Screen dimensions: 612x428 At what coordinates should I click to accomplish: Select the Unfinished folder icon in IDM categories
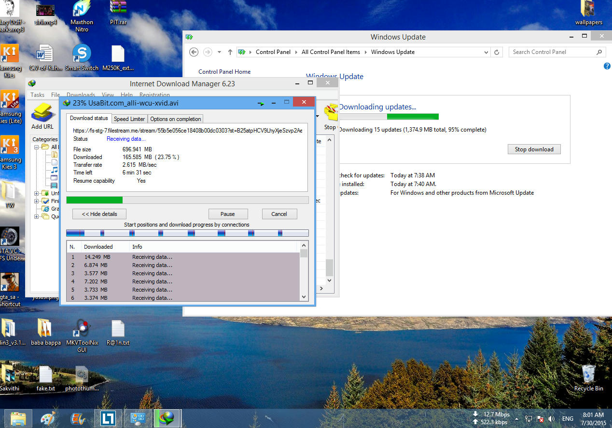tap(45, 193)
